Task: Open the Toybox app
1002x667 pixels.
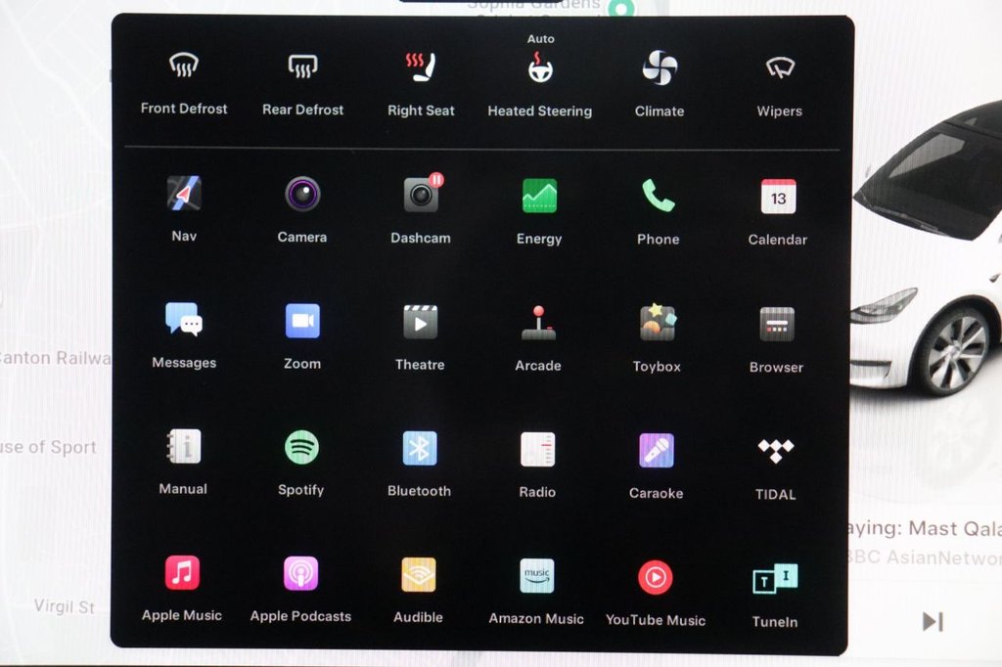Action: coord(658,323)
